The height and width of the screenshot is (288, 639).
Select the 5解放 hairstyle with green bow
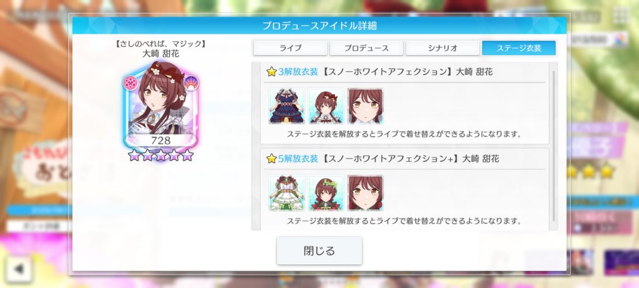[326, 193]
